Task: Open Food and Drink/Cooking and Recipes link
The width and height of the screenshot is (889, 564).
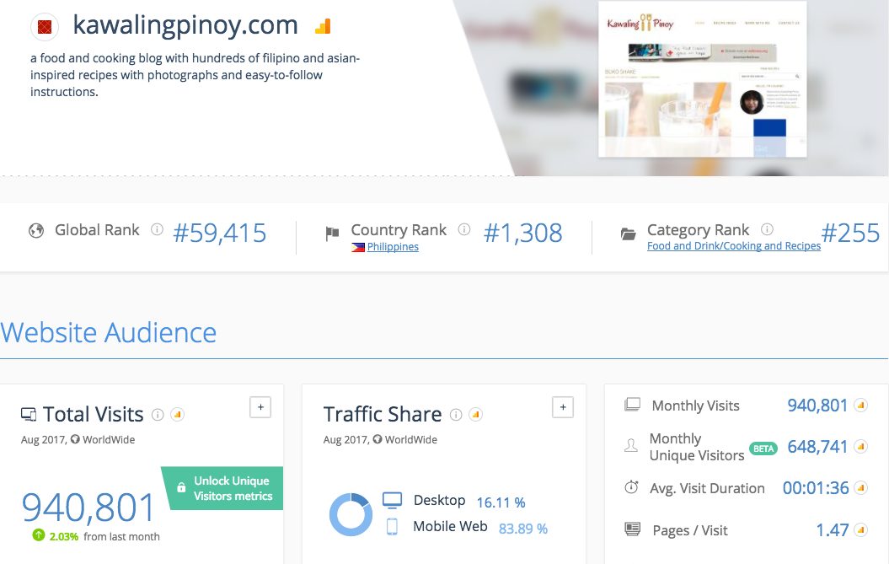Action: click(x=734, y=245)
